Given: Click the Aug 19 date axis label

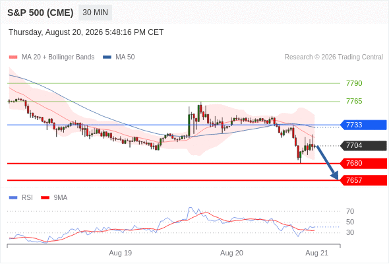Looking at the screenshot, I should click(x=120, y=253).
